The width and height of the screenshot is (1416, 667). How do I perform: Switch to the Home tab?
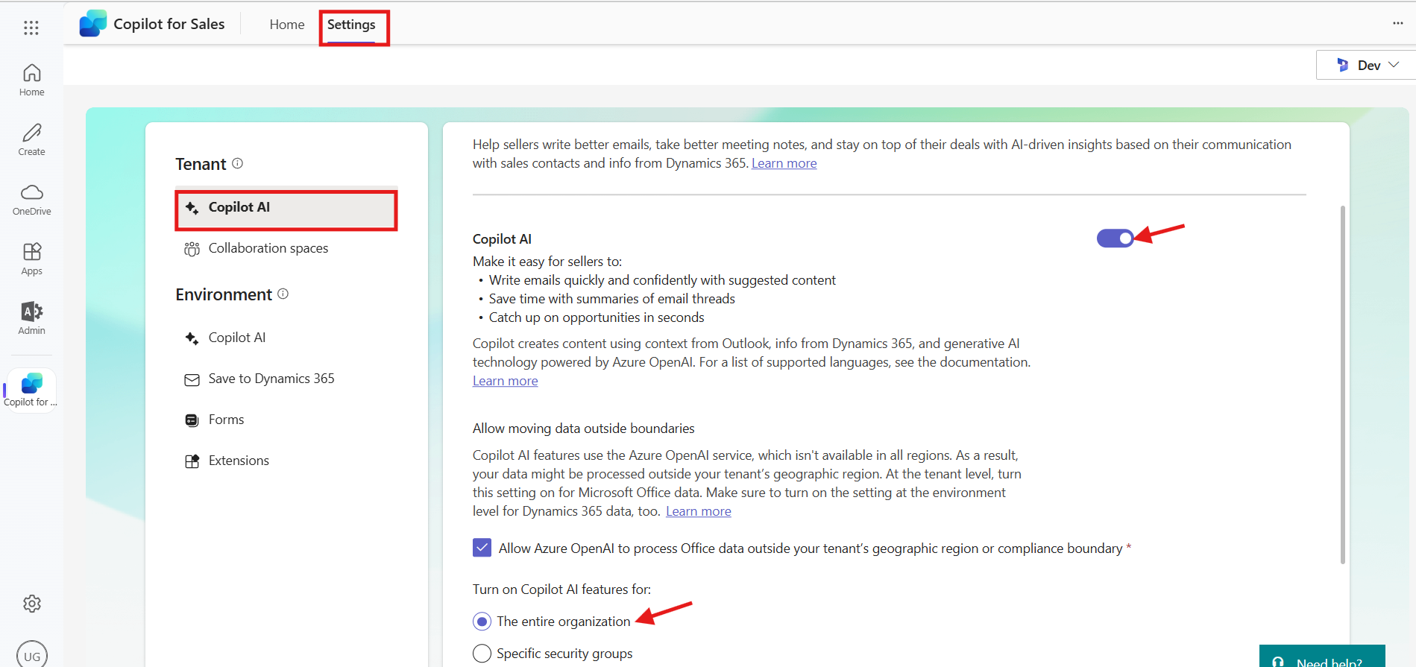click(287, 25)
